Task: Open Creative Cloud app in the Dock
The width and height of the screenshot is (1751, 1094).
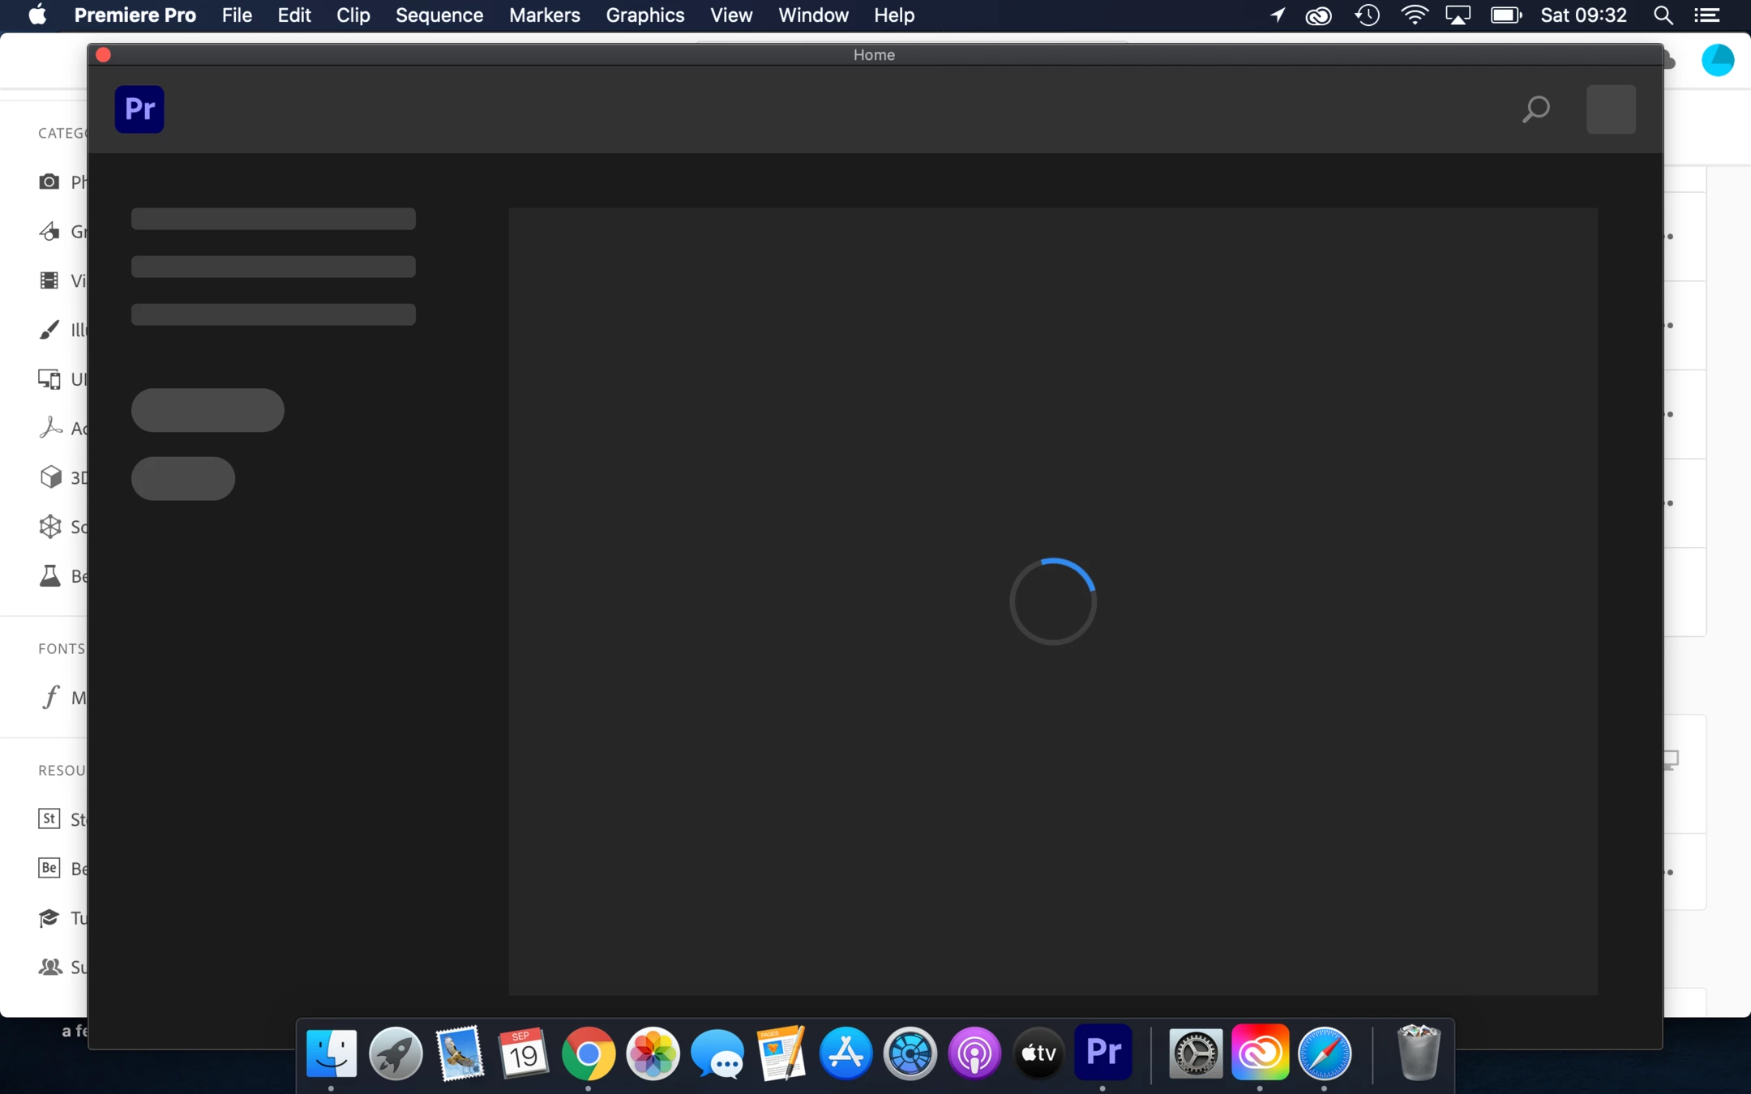Action: pyautogui.click(x=1260, y=1052)
